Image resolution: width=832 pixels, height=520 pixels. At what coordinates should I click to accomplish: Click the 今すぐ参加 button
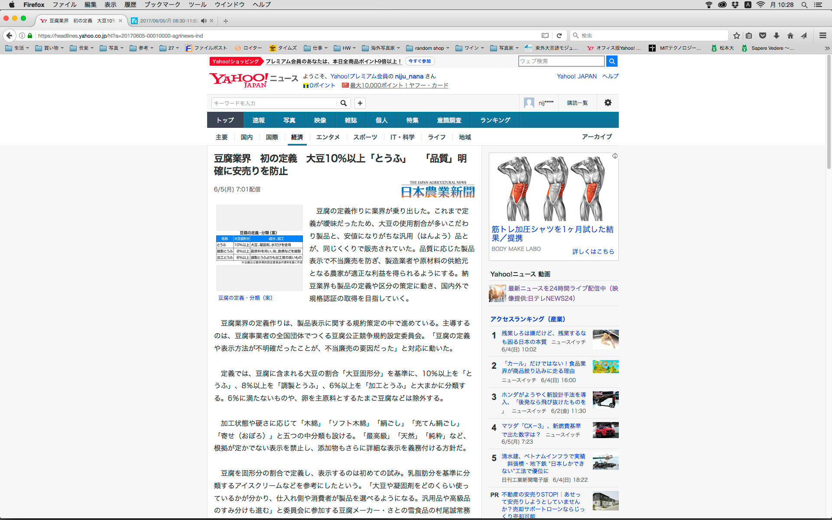pyautogui.click(x=419, y=61)
